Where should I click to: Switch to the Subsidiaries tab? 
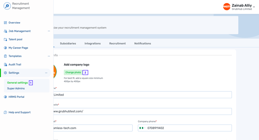coord(68,43)
